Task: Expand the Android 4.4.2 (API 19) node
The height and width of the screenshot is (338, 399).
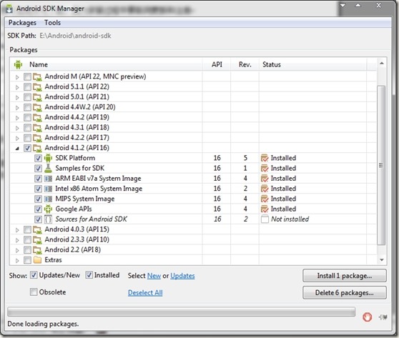Action: 17,118
